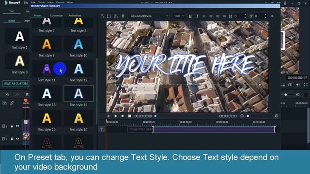The width and height of the screenshot is (310, 174).
Task: Toggle bold formatting
Action: tap(190, 16)
